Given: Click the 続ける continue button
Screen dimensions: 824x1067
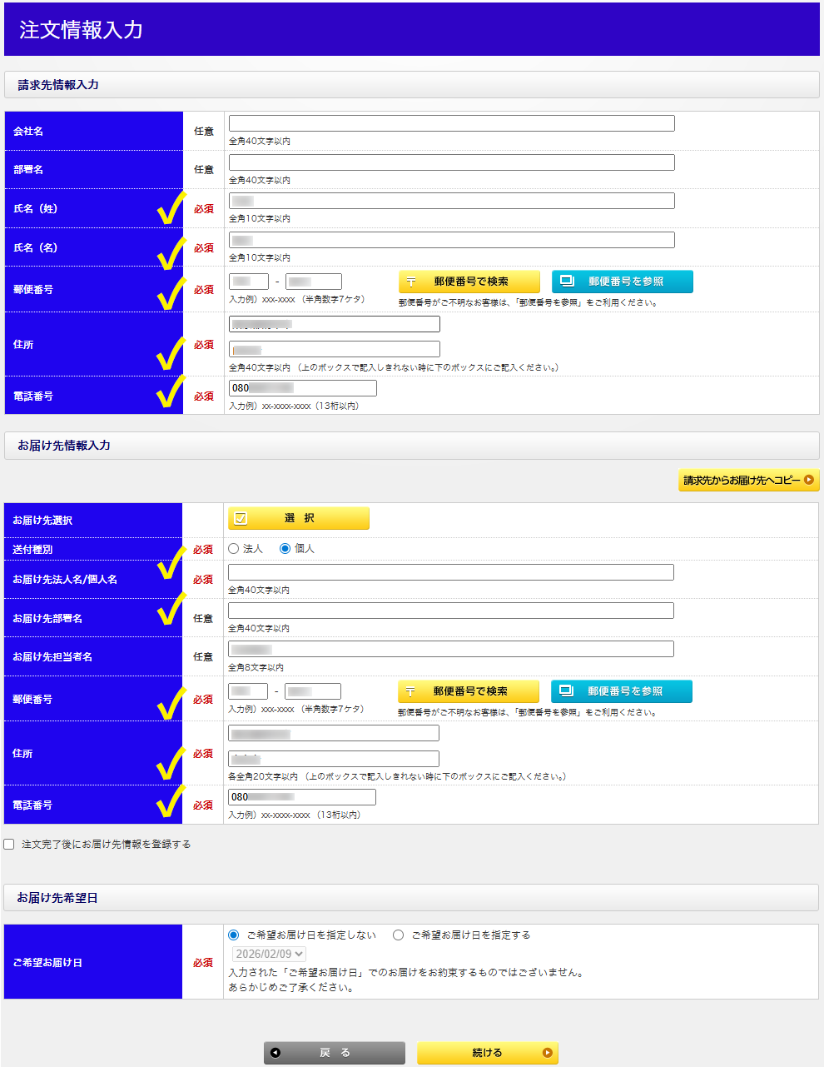Looking at the screenshot, I should [487, 1053].
